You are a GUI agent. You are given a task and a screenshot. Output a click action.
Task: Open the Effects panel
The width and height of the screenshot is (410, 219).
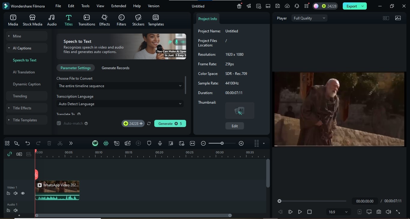[104, 20]
